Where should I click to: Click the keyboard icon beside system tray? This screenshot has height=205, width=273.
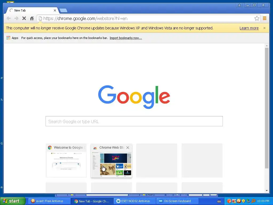(x=219, y=201)
